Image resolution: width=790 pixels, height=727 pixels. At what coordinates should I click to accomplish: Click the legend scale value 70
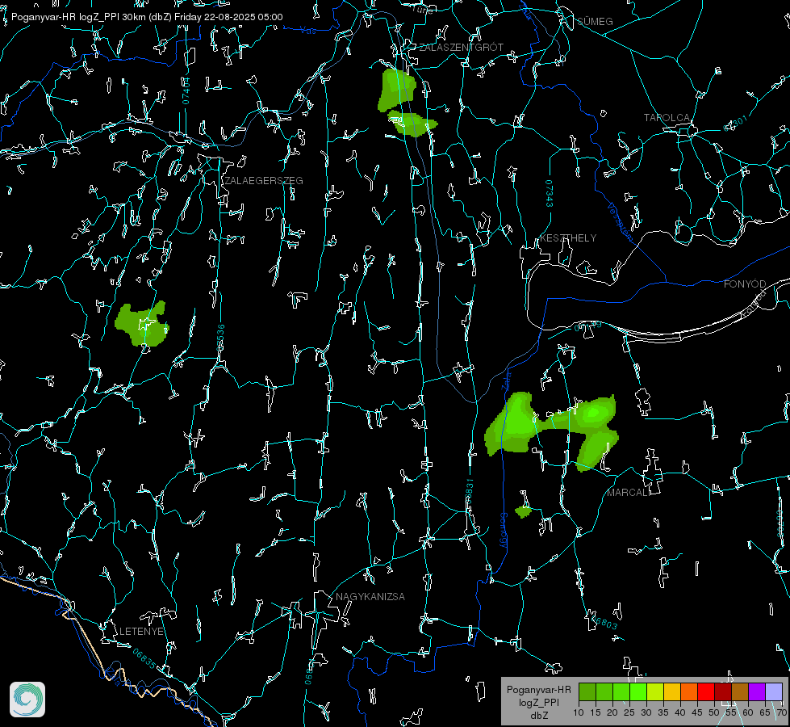[781, 713]
